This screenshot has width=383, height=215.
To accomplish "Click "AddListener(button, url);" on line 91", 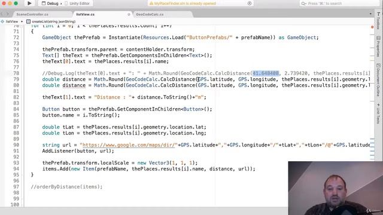I will 78,151.
